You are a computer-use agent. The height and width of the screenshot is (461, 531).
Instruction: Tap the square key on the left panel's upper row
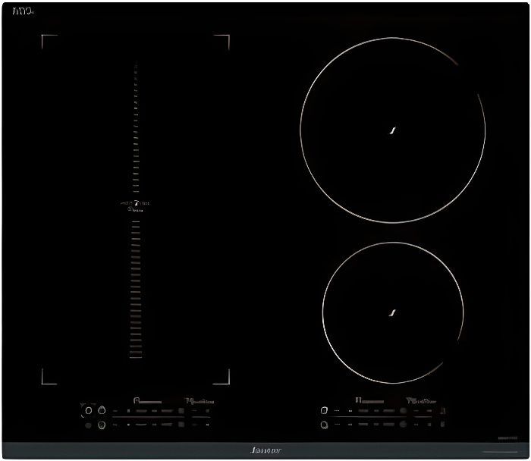click(181, 410)
